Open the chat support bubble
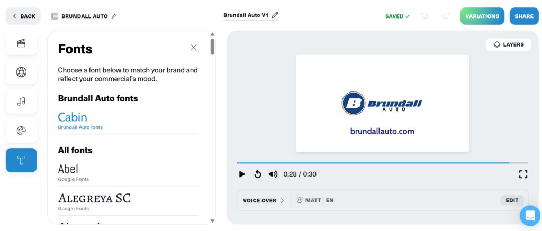The width and height of the screenshot is (542, 231). tap(529, 216)
